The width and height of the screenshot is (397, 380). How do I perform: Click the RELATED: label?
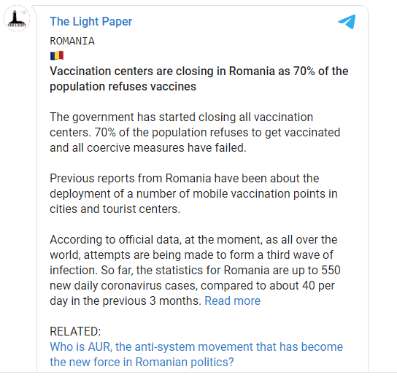click(x=75, y=331)
